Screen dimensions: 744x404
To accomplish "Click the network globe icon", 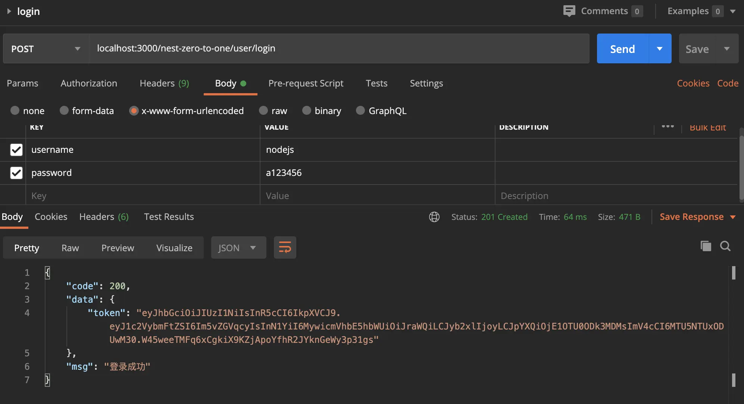I will pyautogui.click(x=434, y=217).
